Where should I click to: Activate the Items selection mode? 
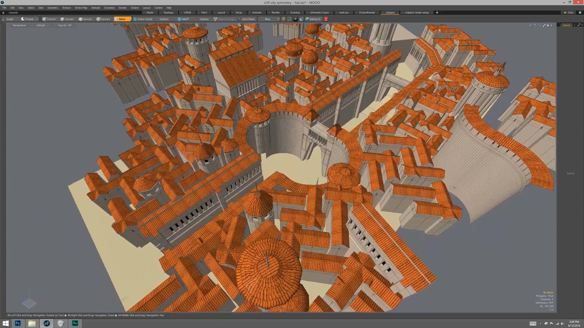pyautogui.click(x=122, y=19)
